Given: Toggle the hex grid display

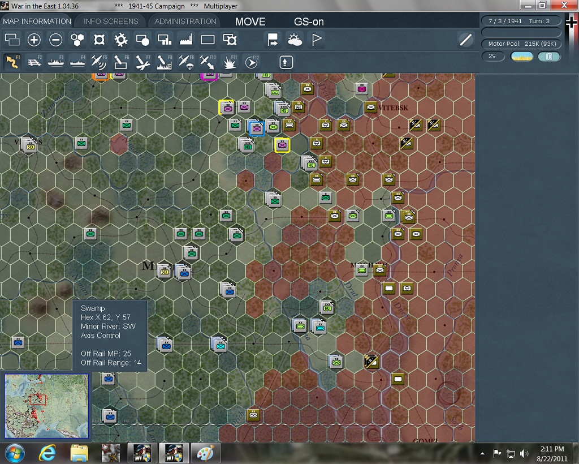Looking at the screenshot, I should [x=77, y=40].
